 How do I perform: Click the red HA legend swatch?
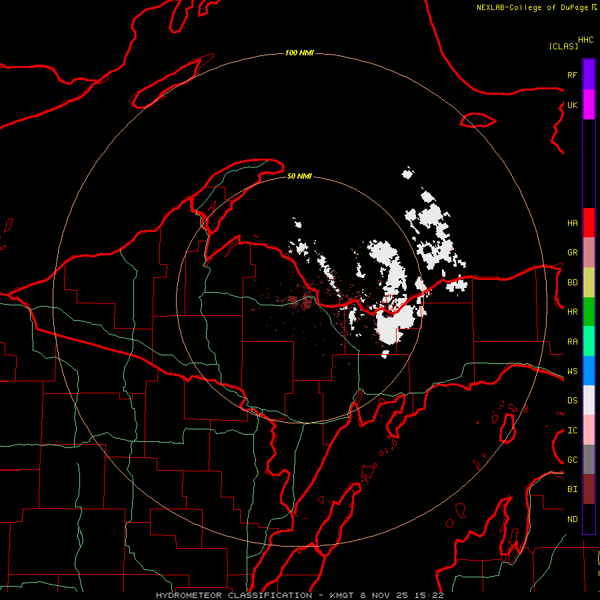tap(589, 223)
